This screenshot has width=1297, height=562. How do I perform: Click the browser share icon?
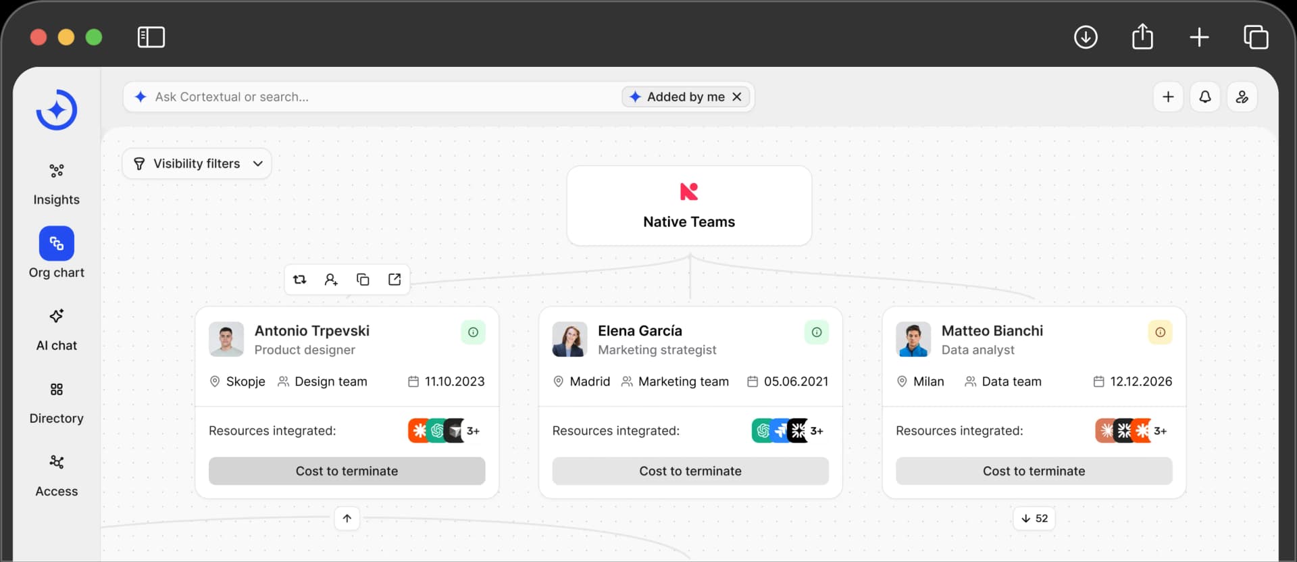point(1142,36)
